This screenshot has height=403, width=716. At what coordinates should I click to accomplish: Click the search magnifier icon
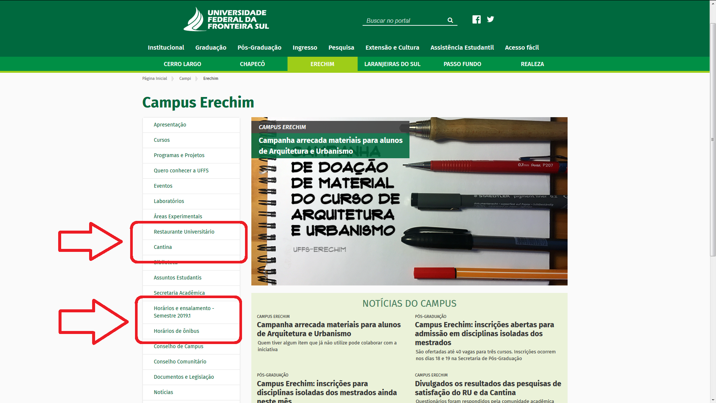click(450, 21)
